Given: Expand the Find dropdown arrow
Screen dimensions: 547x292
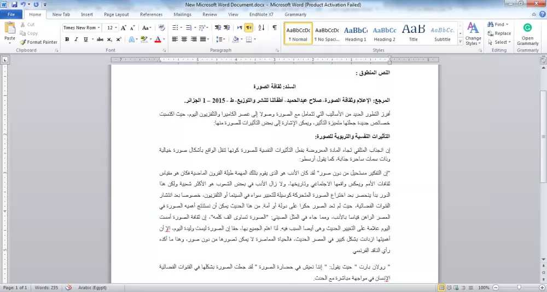Looking at the screenshot, I should [507, 25].
